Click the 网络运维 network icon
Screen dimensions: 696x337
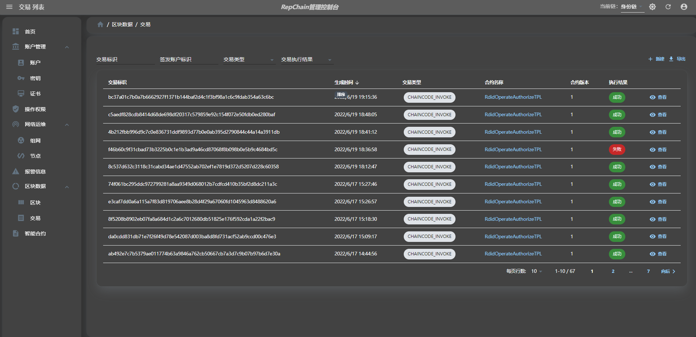[x=16, y=124]
